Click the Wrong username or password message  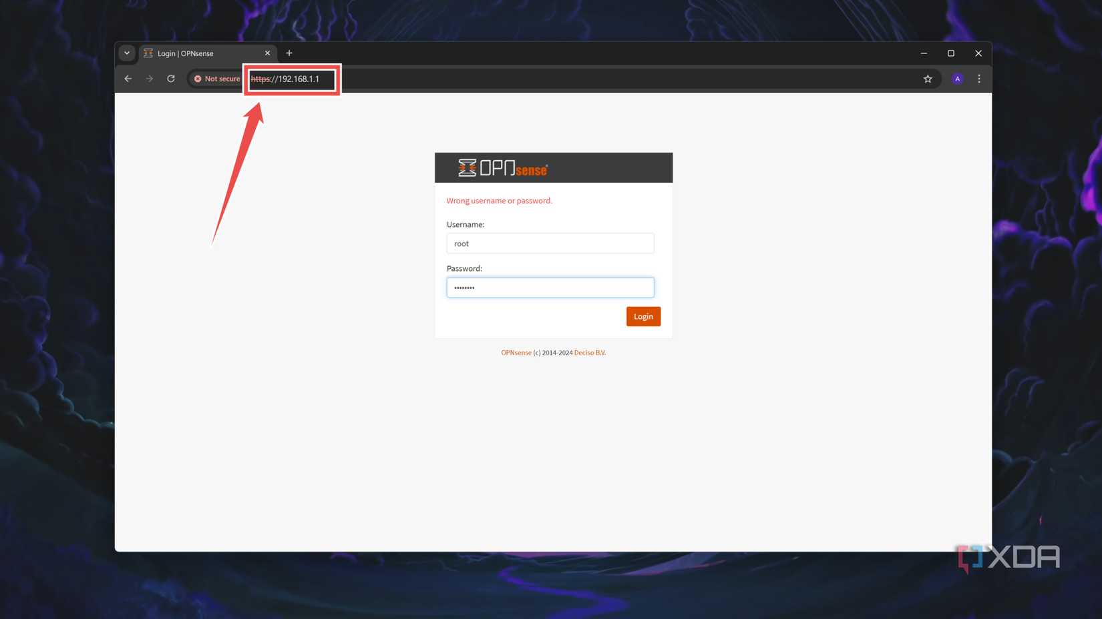tap(499, 200)
